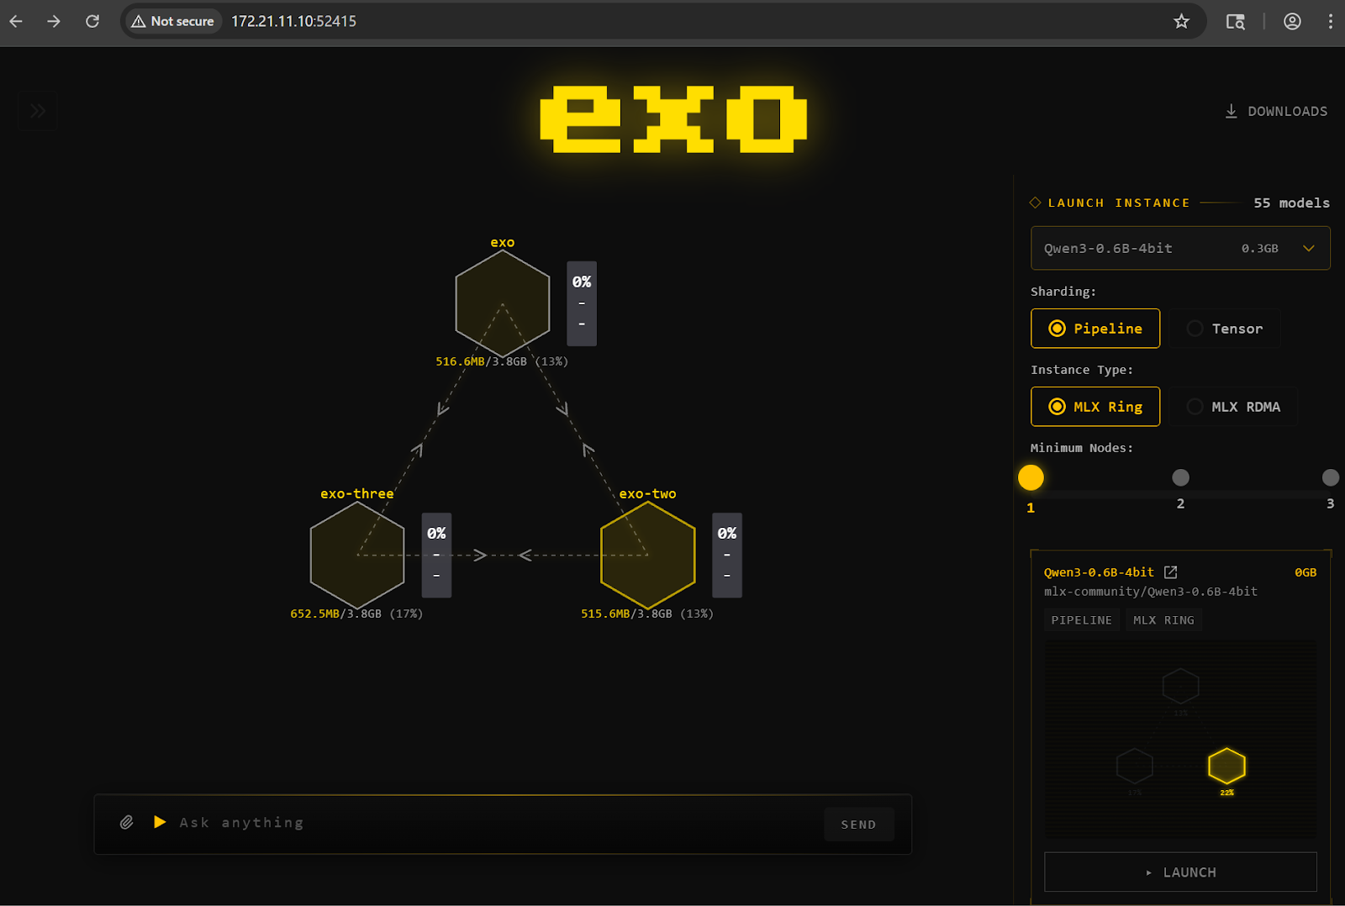
Task: Click the 0GB size label on card
Action: coord(1305,572)
